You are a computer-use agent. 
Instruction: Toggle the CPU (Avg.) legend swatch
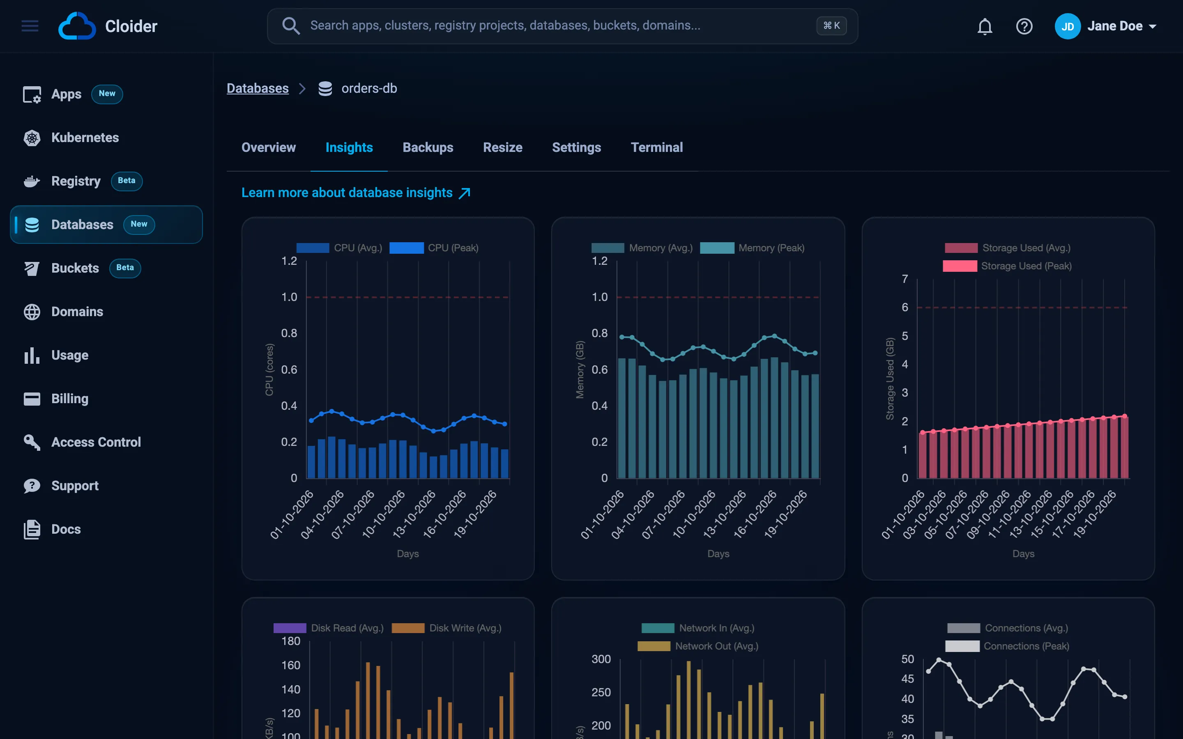pyautogui.click(x=313, y=248)
